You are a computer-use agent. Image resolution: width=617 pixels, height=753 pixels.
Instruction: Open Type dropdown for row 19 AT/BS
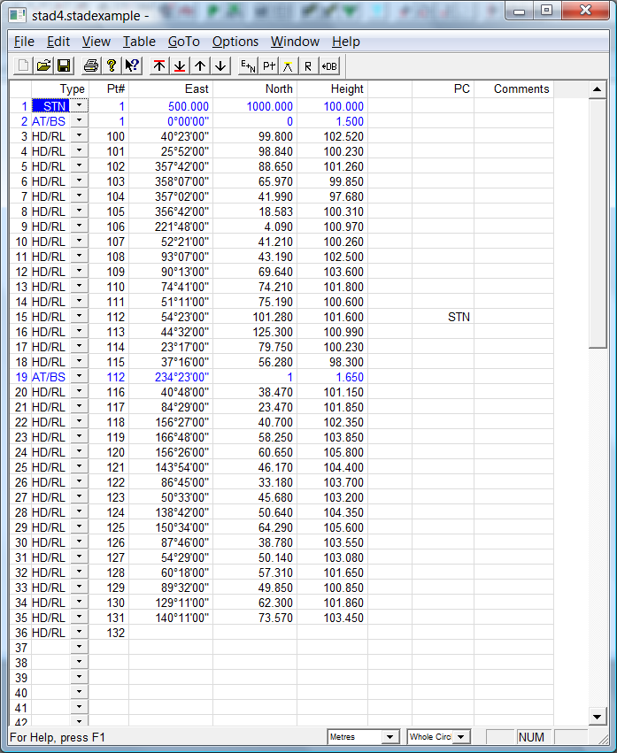[80, 377]
